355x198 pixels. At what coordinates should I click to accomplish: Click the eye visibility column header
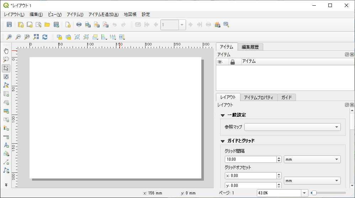220,62
